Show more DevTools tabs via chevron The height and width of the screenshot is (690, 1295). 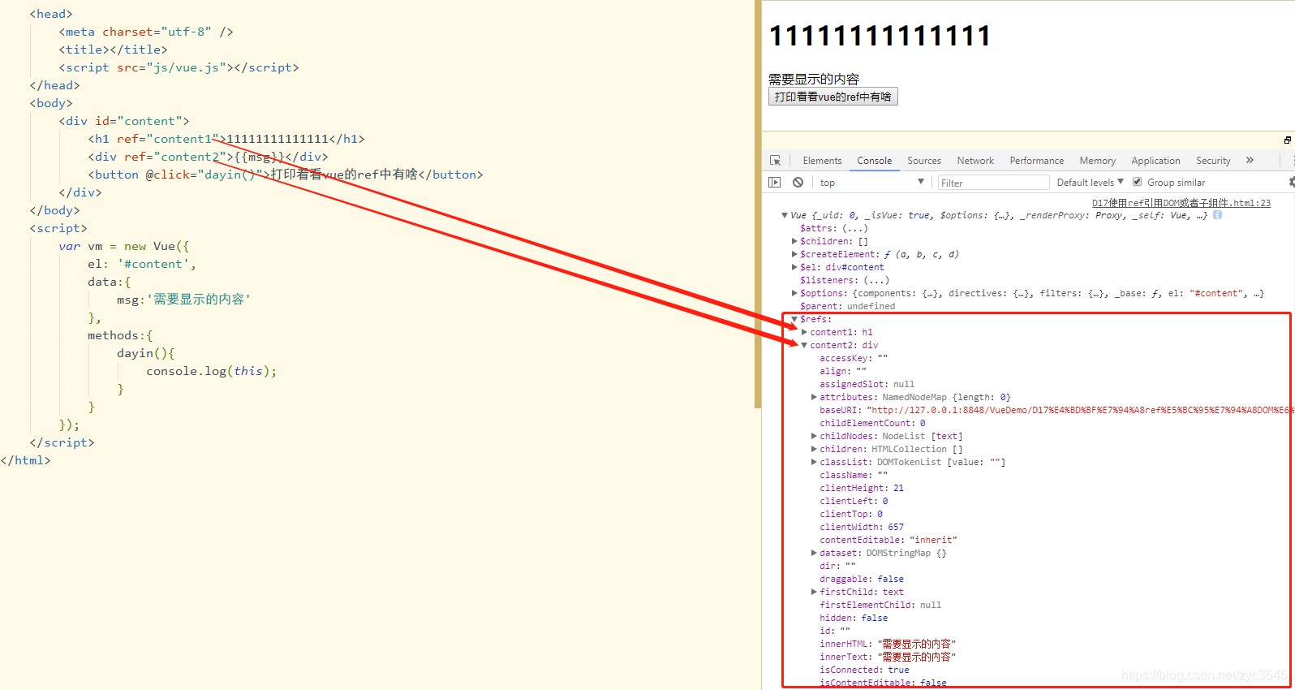(x=1250, y=161)
